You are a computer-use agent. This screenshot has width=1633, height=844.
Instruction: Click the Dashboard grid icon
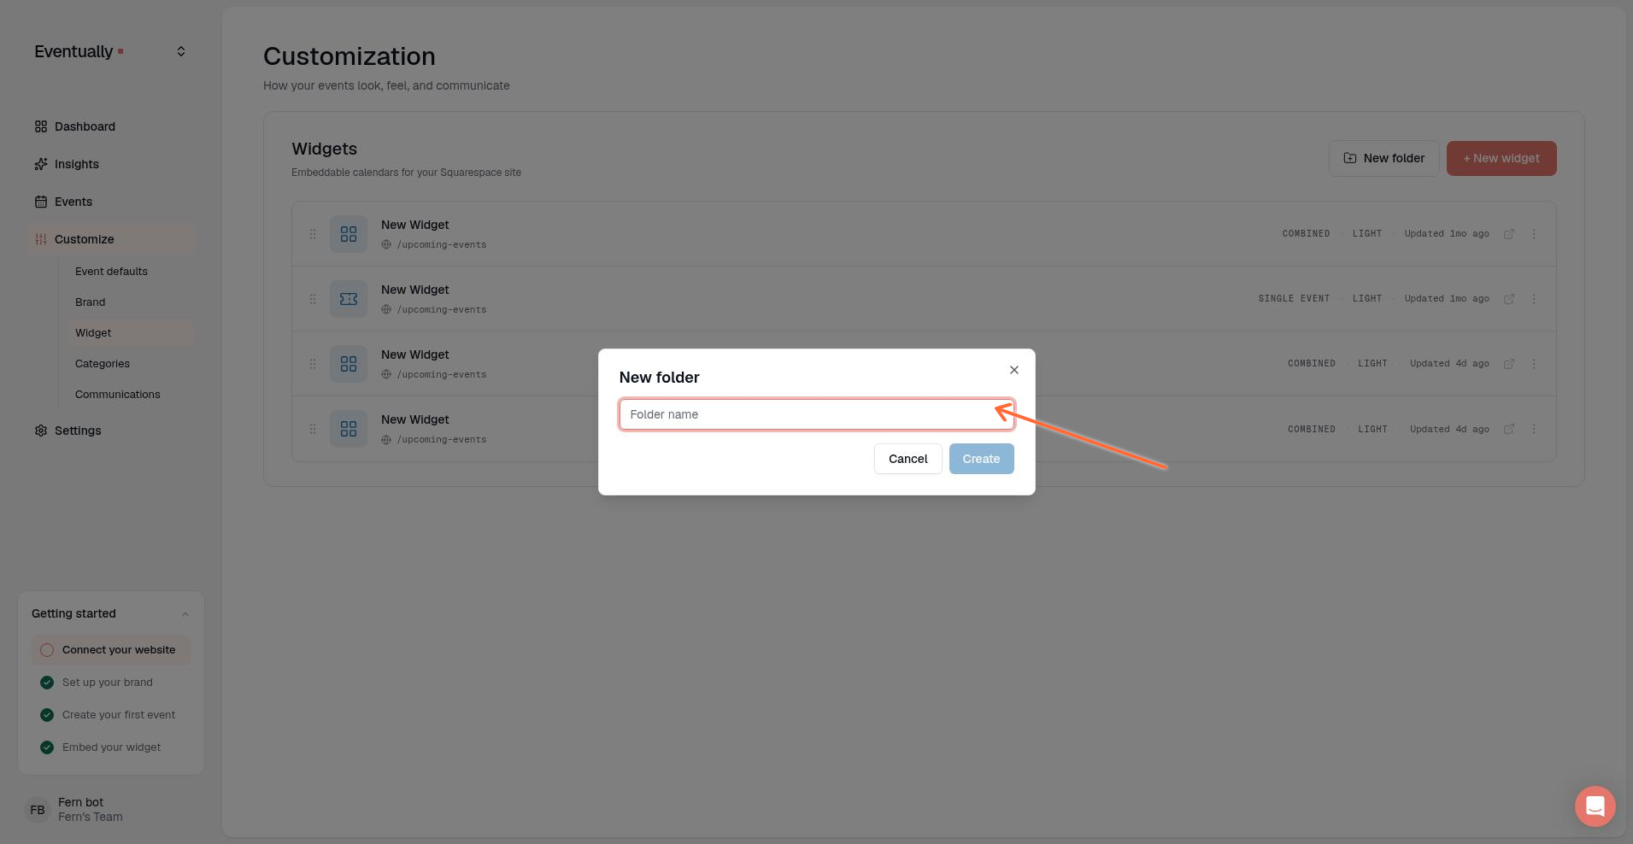[x=41, y=126]
